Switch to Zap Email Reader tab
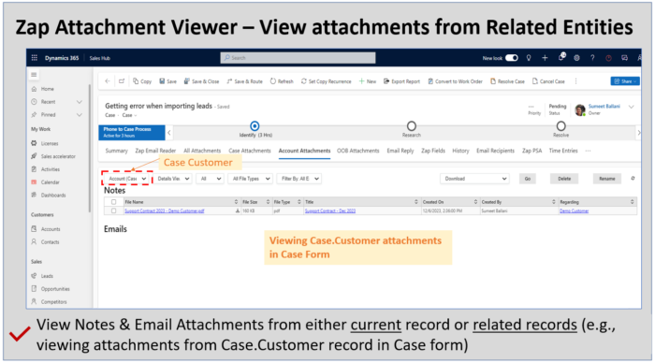Screen dimensions: 655x363 pos(155,151)
